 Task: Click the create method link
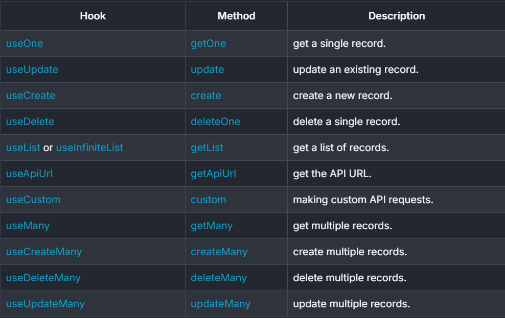[x=206, y=95]
